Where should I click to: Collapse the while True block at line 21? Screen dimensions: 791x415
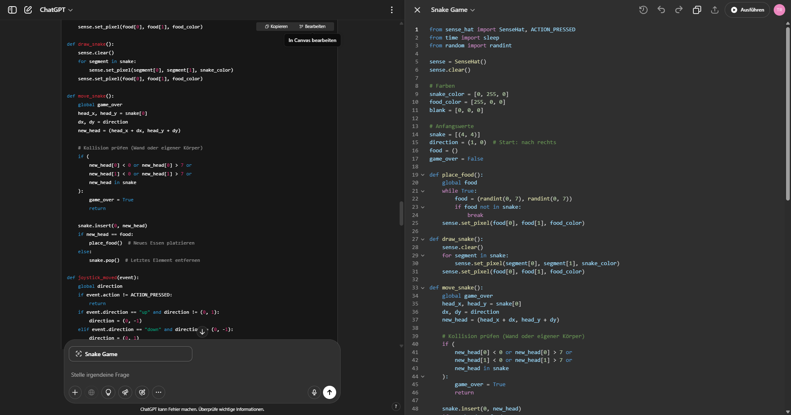pyautogui.click(x=423, y=191)
